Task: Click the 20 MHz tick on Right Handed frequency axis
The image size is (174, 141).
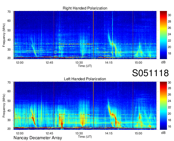Action: tap(9, 58)
